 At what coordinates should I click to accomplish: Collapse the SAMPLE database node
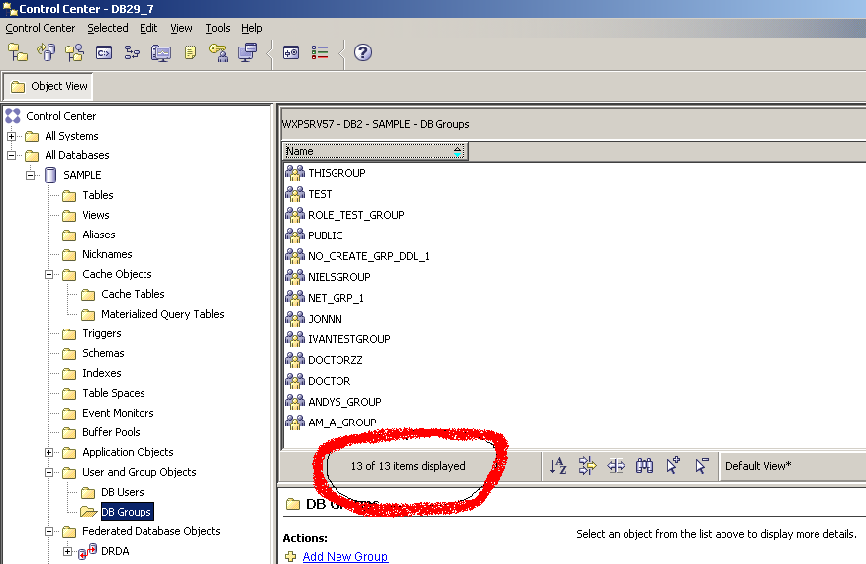tap(31, 175)
